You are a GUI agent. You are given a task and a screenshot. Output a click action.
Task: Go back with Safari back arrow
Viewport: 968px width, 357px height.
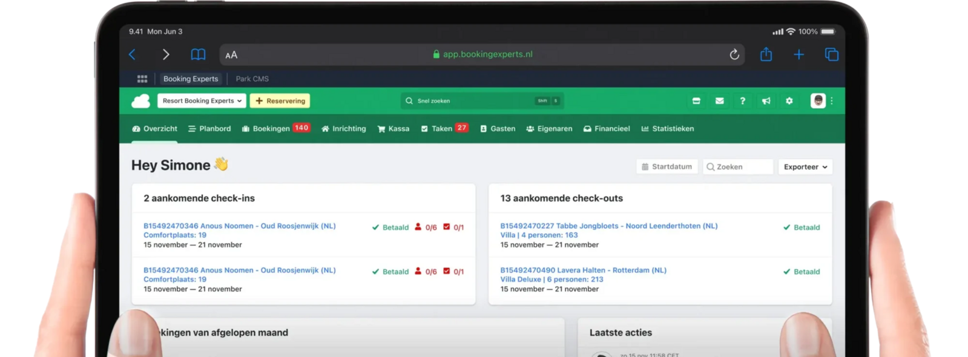pyautogui.click(x=132, y=54)
